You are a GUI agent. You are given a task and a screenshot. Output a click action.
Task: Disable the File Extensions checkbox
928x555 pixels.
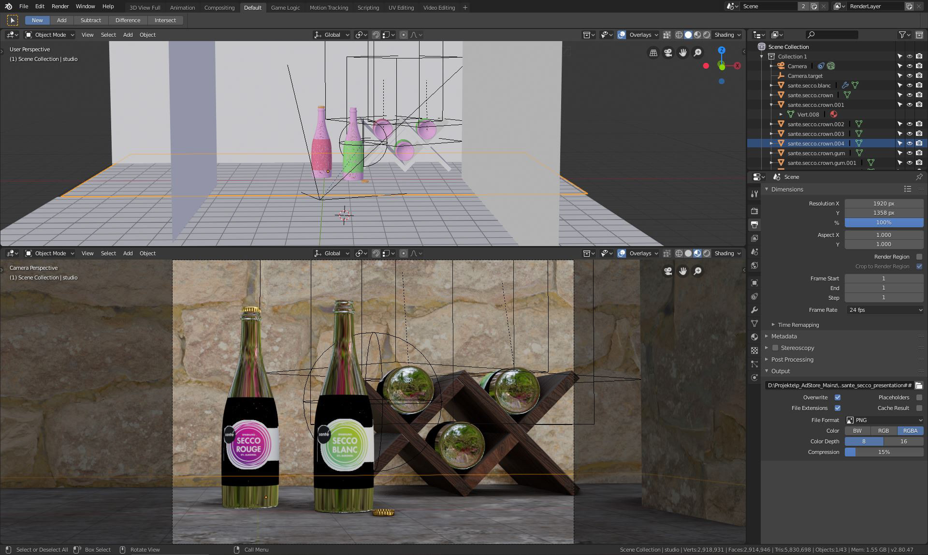click(x=838, y=408)
